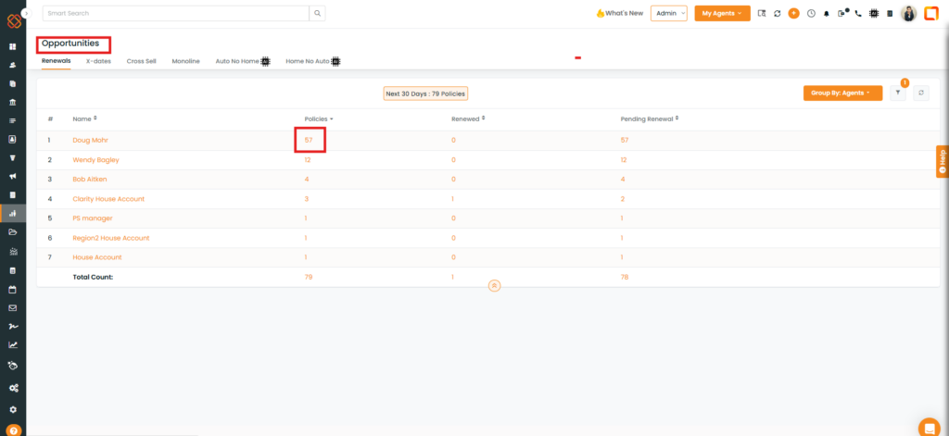Open the My Agents dropdown

pos(722,14)
